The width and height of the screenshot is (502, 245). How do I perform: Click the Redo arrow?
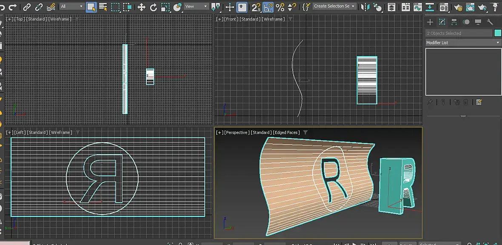tap(12, 7)
